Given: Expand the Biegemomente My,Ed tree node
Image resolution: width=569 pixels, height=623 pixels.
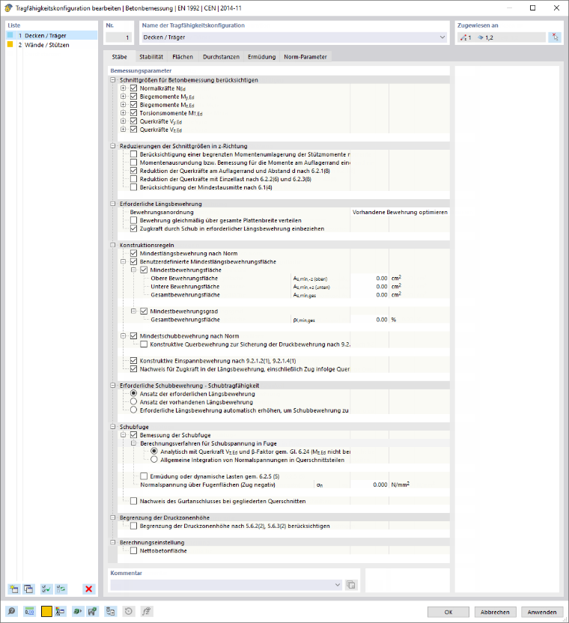Looking at the screenshot, I should click(x=124, y=97).
